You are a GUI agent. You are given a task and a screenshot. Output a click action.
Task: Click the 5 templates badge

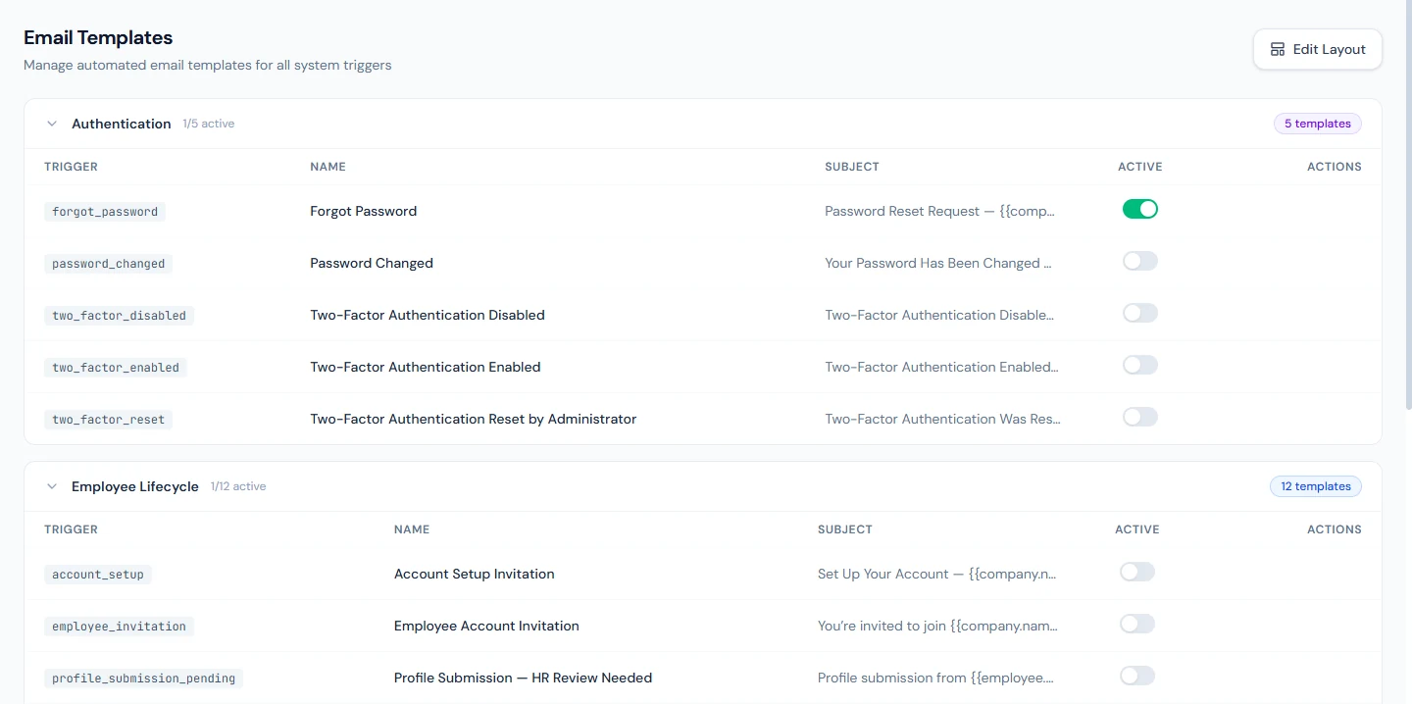pos(1317,124)
